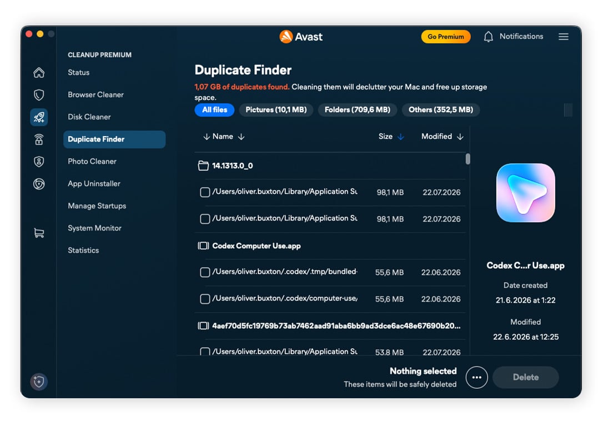Select the Codex Computer Use.app group row
This screenshot has height=421, width=598.
click(x=330, y=245)
